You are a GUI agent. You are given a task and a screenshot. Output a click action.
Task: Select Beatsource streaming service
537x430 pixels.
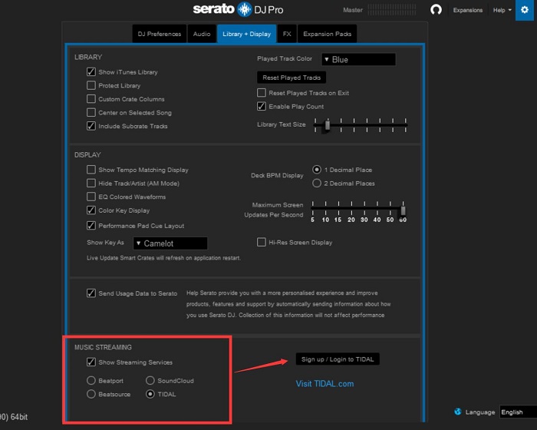click(91, 394)
